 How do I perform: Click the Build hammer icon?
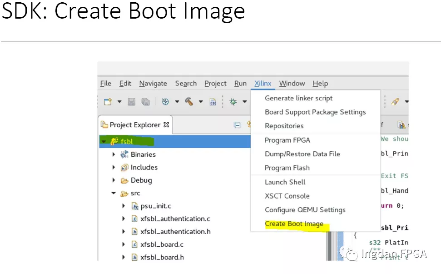click(x=189, y=101)
